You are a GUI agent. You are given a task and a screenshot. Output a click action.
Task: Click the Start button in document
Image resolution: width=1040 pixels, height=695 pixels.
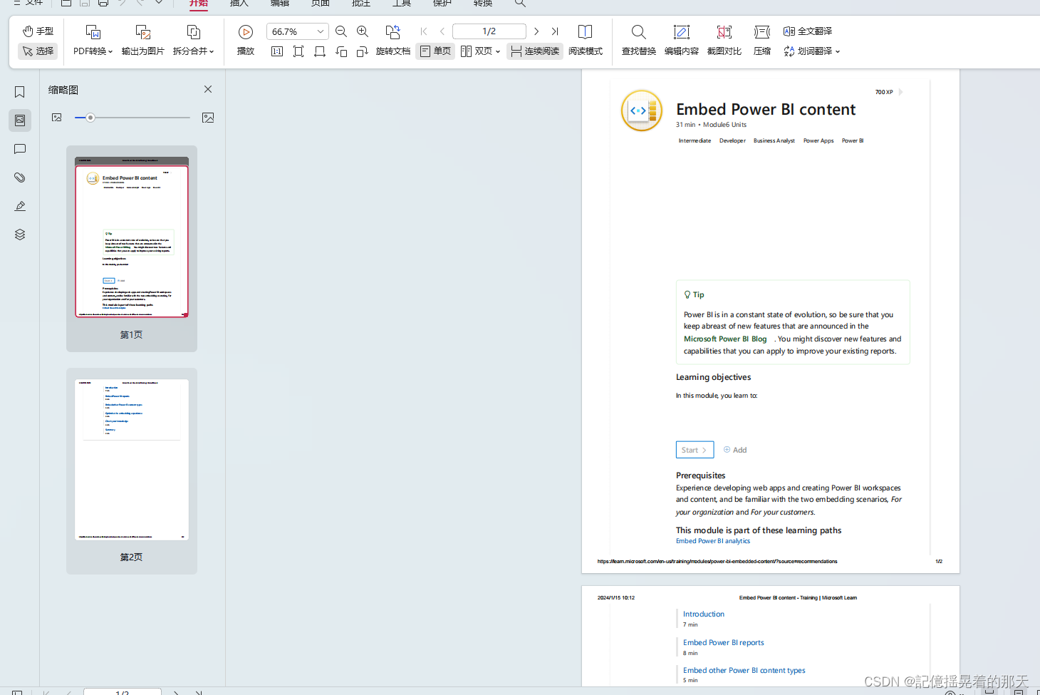(695, 450)
